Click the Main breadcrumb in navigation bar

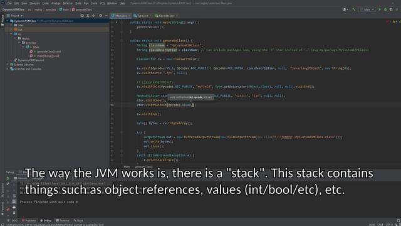pos(64,9)
